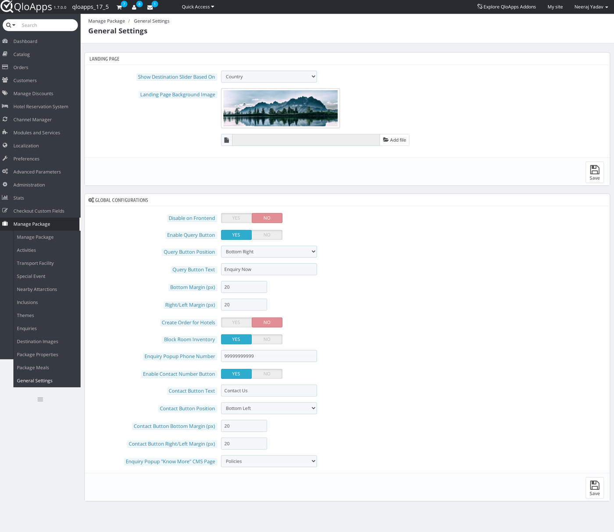Set Create Order for Hotels to Yes
The height and width of the screenshot is (532, 614).
(x=236, y=322)
